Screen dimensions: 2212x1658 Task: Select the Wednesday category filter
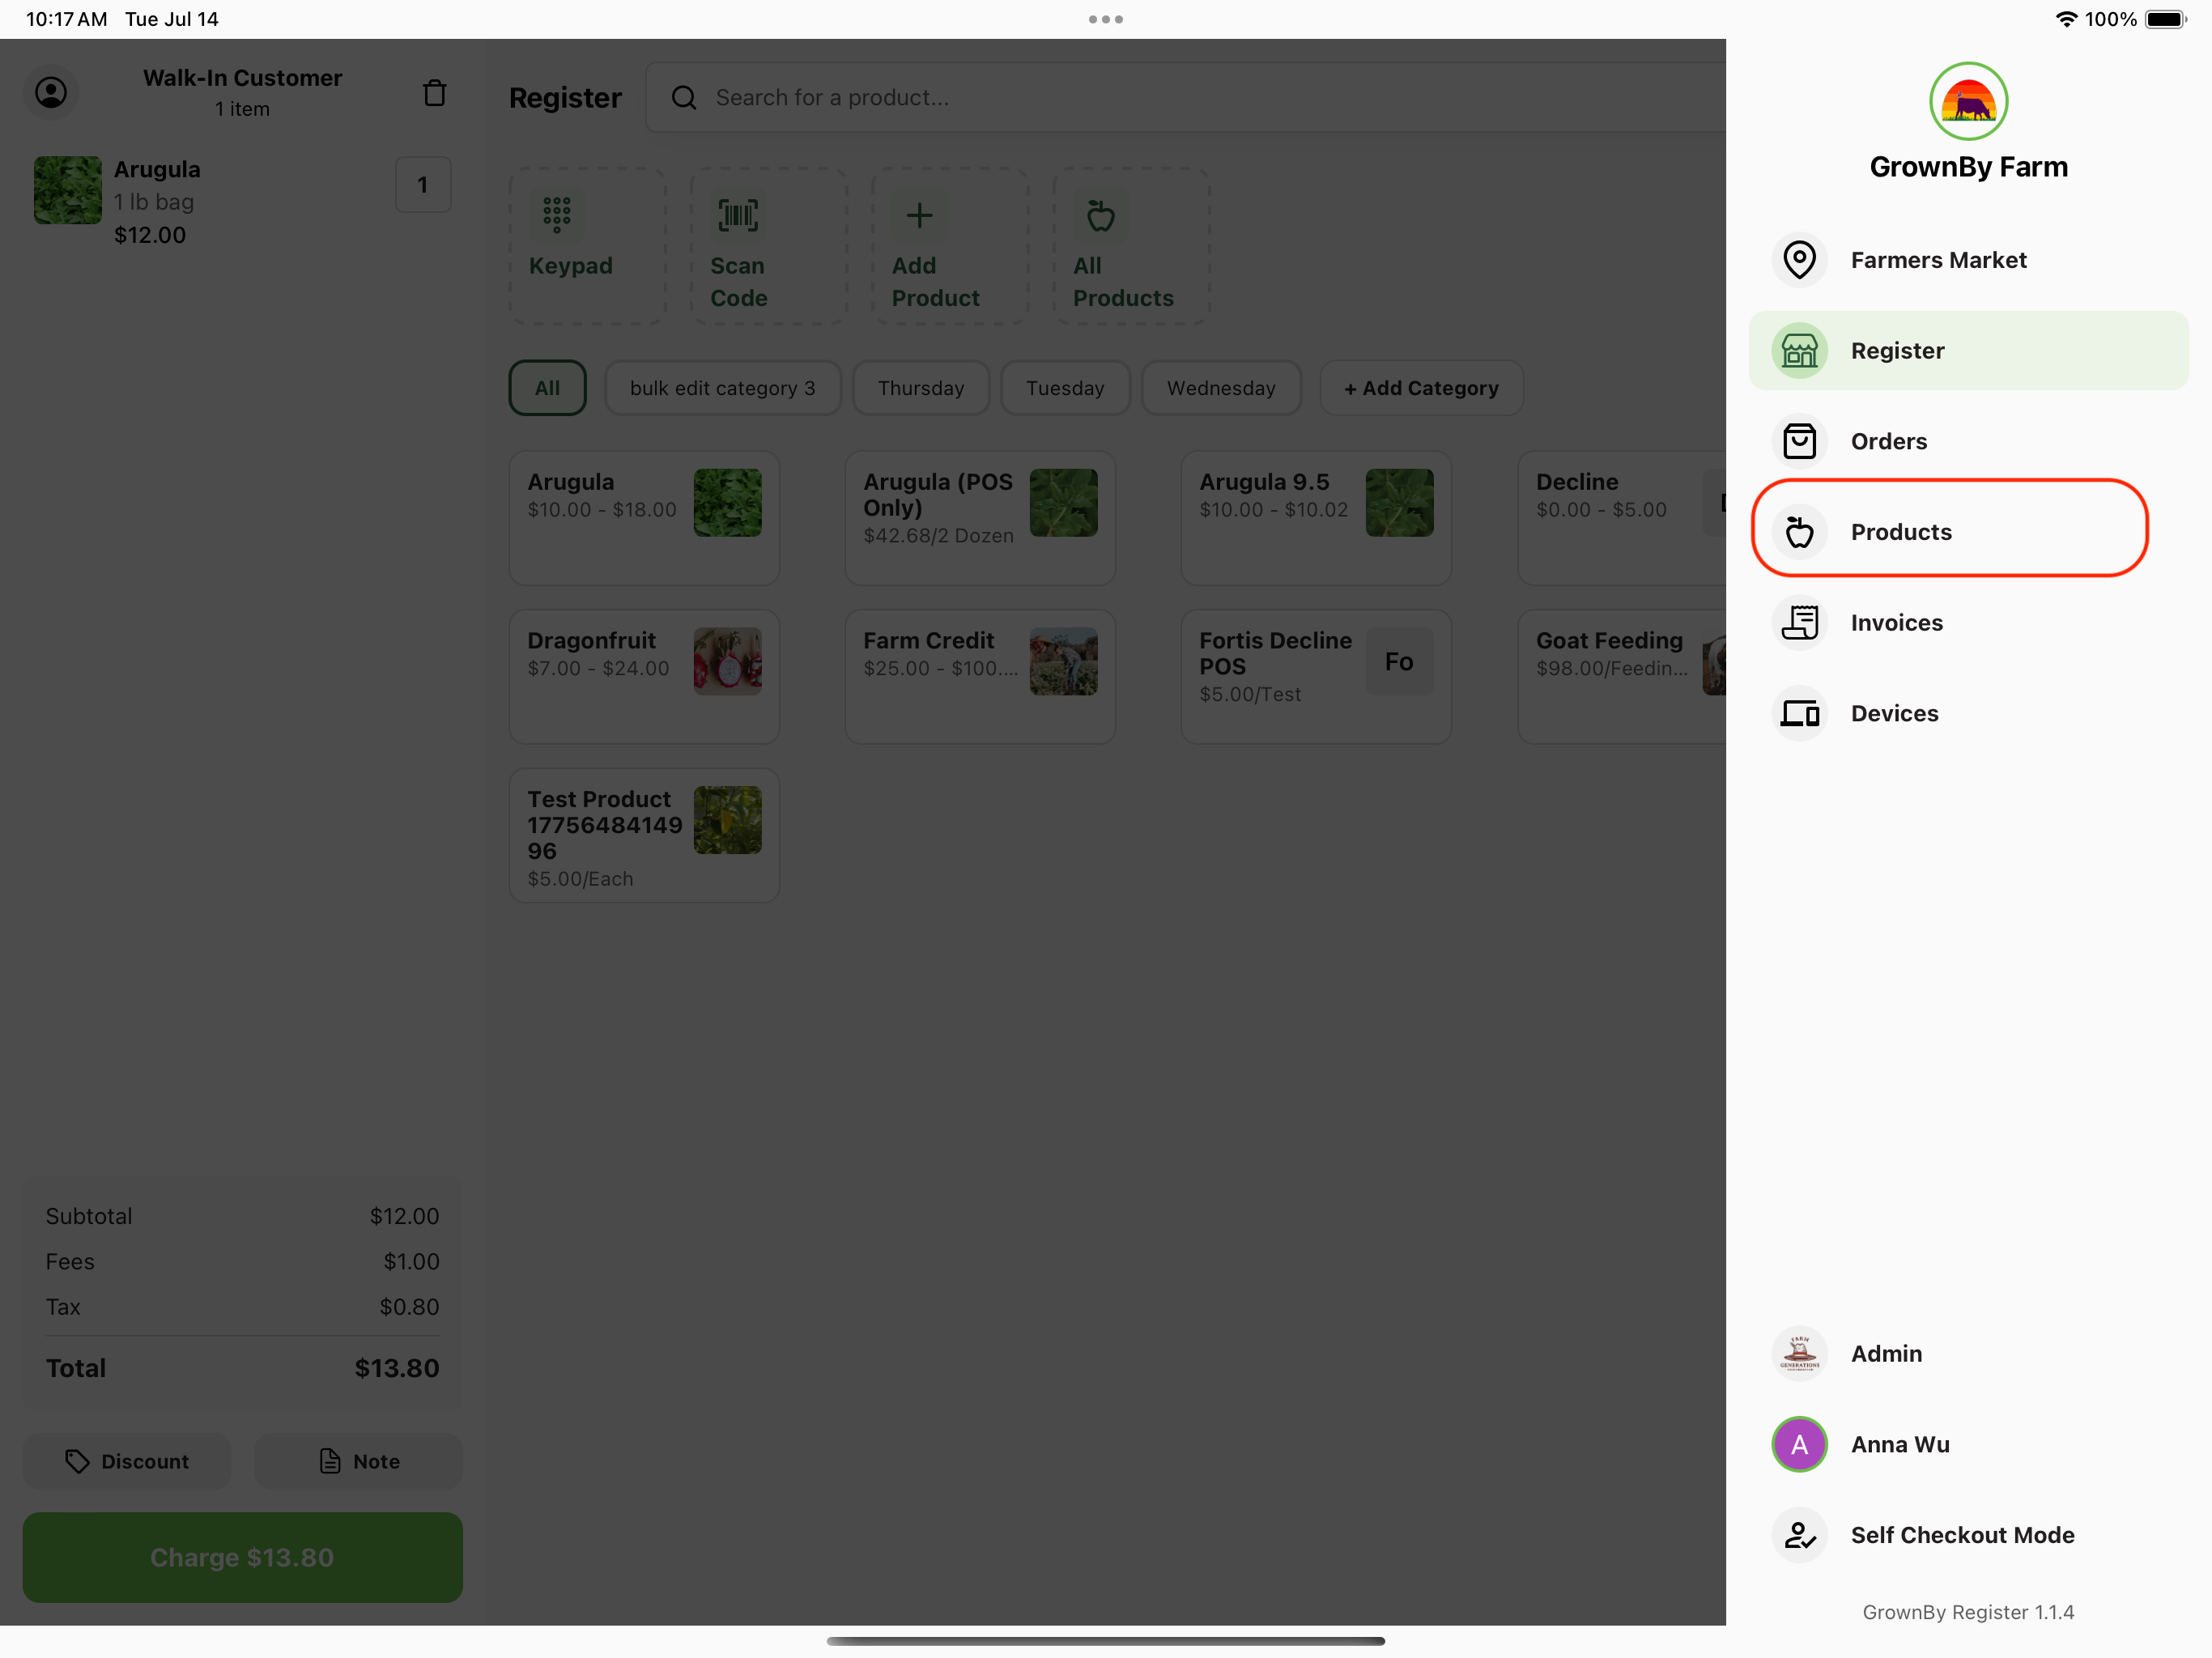pos(1221,388)
